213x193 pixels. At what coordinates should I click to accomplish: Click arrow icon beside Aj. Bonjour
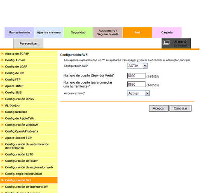2,105
